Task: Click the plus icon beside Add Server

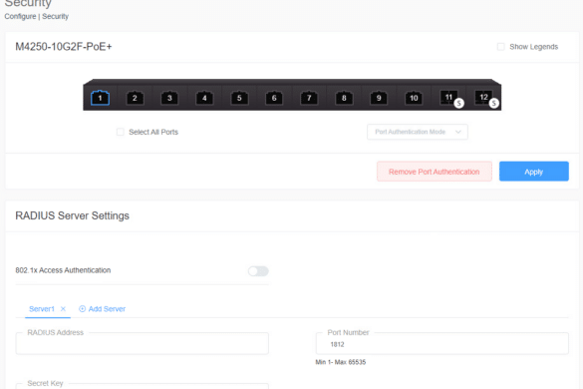Action: point(82,309)
